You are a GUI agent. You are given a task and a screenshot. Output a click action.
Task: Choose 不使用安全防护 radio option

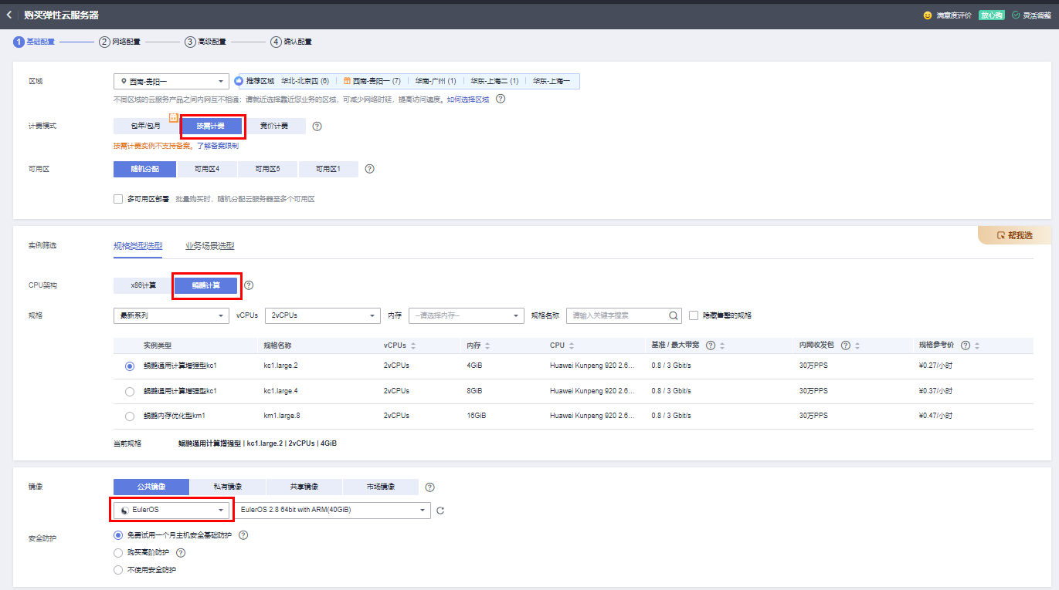pos(118,570)
